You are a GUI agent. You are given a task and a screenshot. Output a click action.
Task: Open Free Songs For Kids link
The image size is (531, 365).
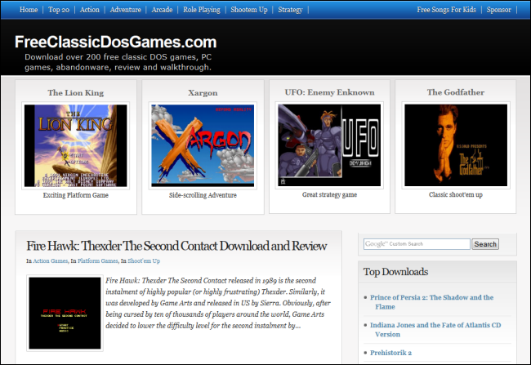446,10
